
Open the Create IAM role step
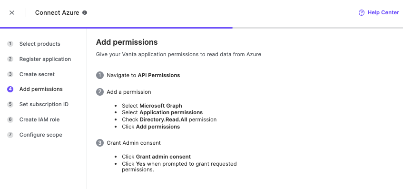[x=39, y=119]
